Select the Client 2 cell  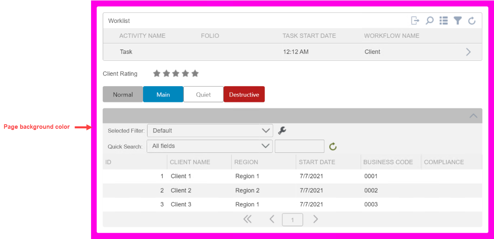tap(181, 190)
